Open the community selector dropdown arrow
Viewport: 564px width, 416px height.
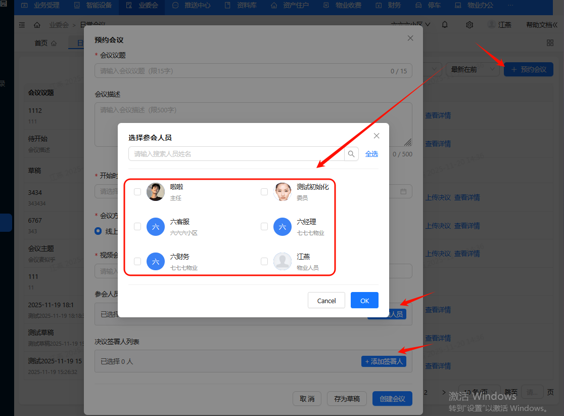click(x=428, y=24)
